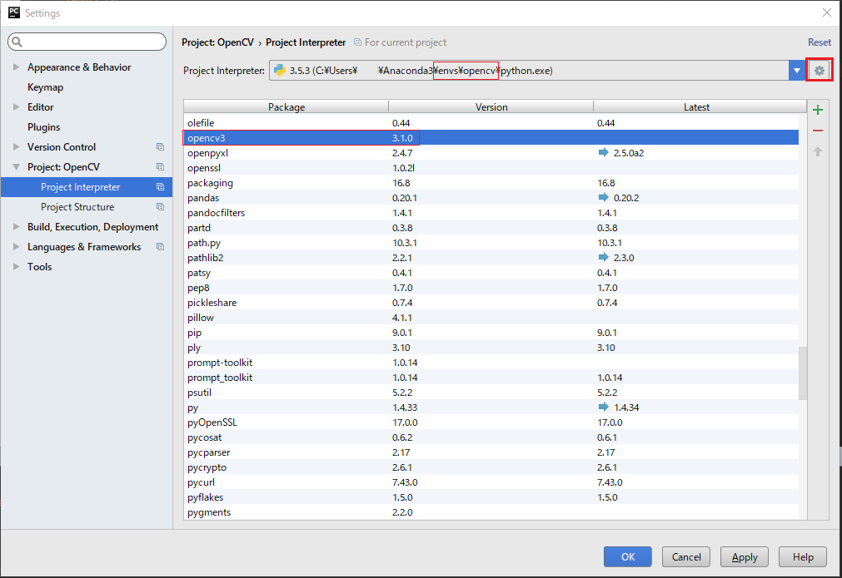This screenshot has width=842, height=578.
Task: Open the Plugins settings page
Action: point(43,127)
